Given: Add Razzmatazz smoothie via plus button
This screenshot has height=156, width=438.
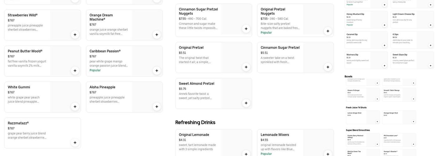Looking at the screenshot, I should click(75, 143).
